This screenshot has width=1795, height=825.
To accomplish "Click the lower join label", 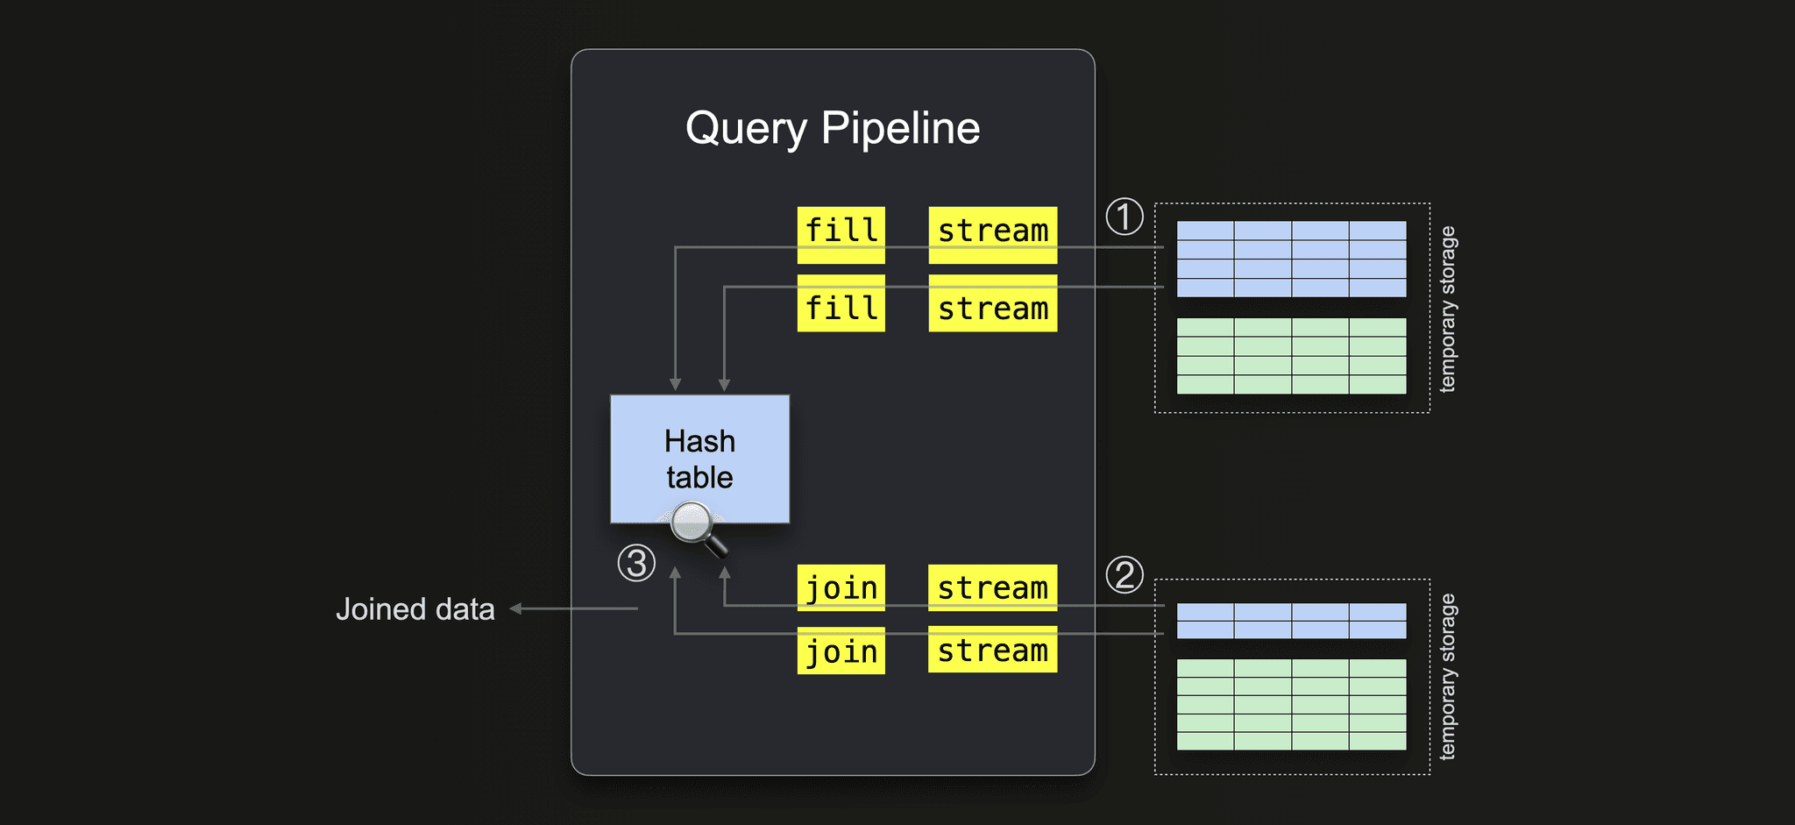I will pyautogui.click(x=841, y=651).
